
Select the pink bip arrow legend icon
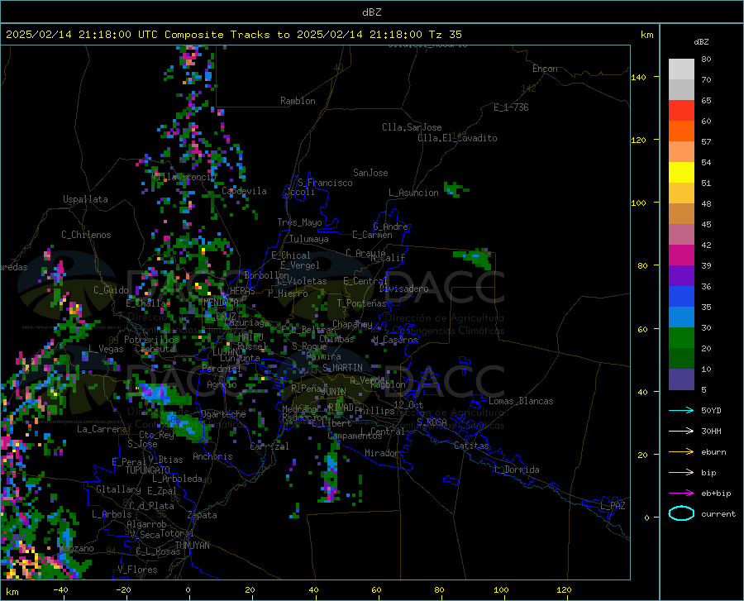click(x=681, y=473)
